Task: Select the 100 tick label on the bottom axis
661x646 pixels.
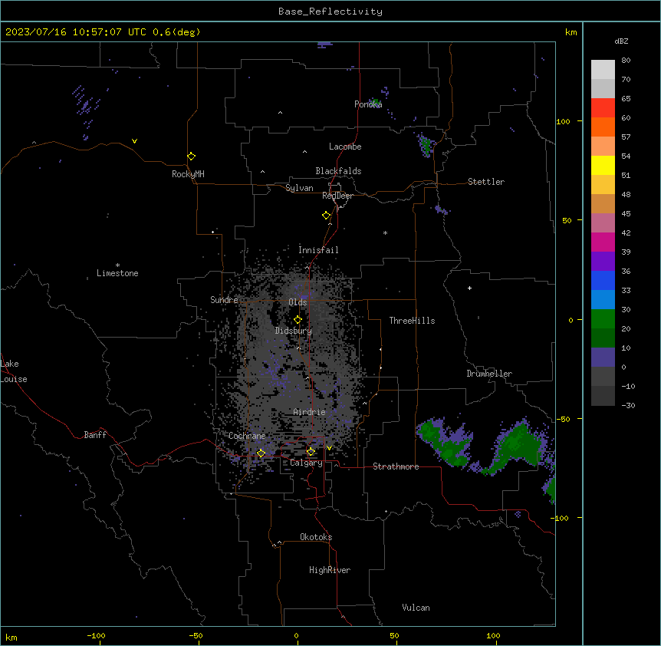Action: 493,635
